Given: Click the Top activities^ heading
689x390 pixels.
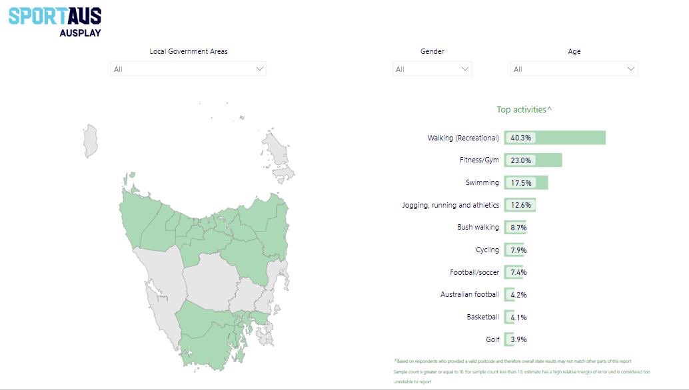Looking at the screenshot, I should [x=524, y=109].
